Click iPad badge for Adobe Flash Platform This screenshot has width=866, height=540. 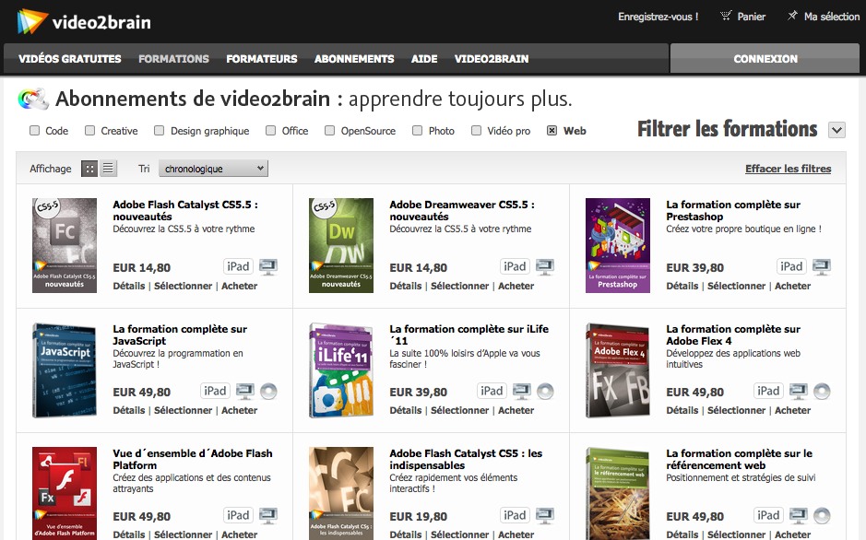coord(238,516)
